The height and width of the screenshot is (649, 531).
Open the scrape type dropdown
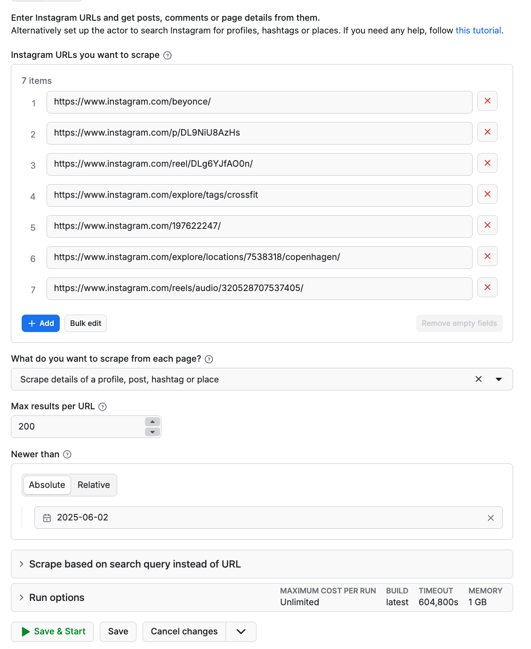499,379
